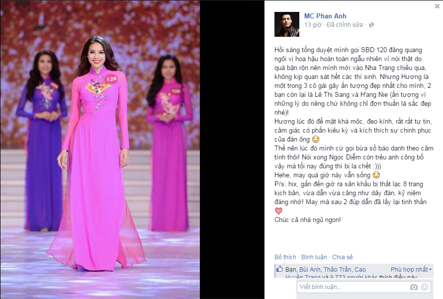Image resolution: width=443 pixels, height=299 pixels.
Task: Open the emoji sticker smiley icon
Action: [424, 287]
